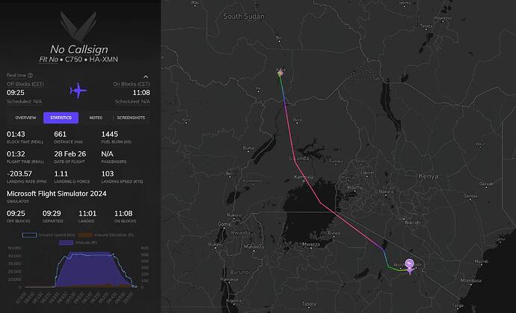Click the purple airplane icon
Screen dimensions: 516x313
79,91
